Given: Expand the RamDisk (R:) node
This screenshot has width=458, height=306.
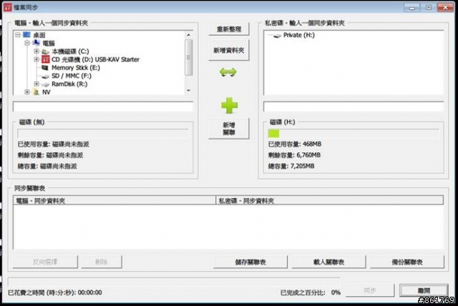Looking at the screenshot, I should pyautogui.click(x=36, y=84).
